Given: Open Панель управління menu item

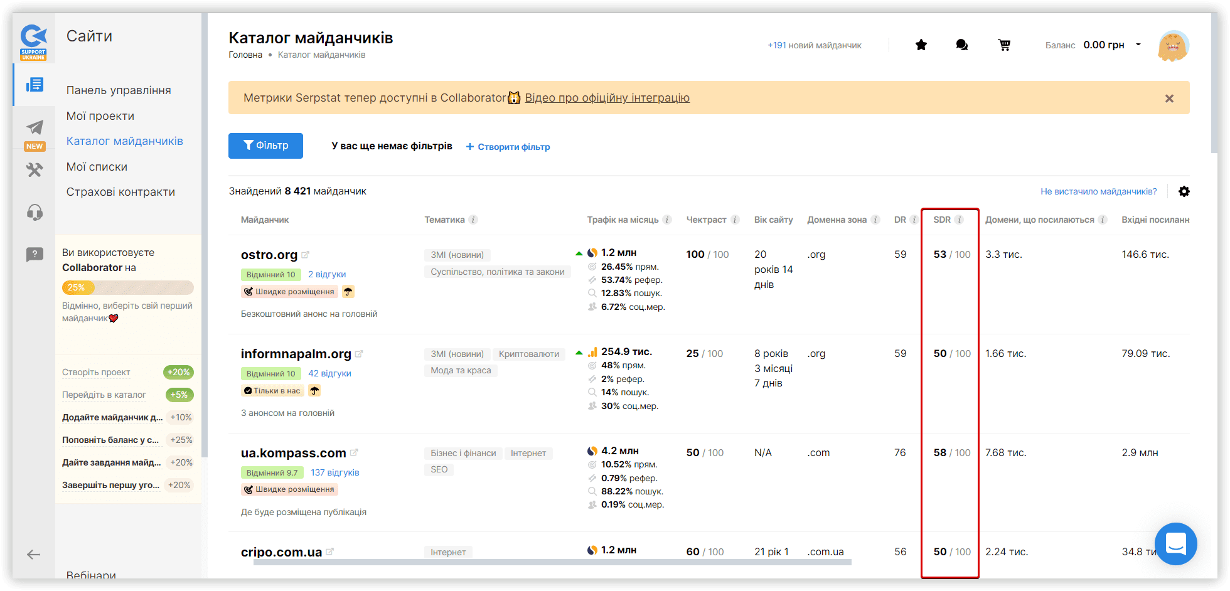Looking at the screenshot, I should pyautogui.click(x=119, y=90).
